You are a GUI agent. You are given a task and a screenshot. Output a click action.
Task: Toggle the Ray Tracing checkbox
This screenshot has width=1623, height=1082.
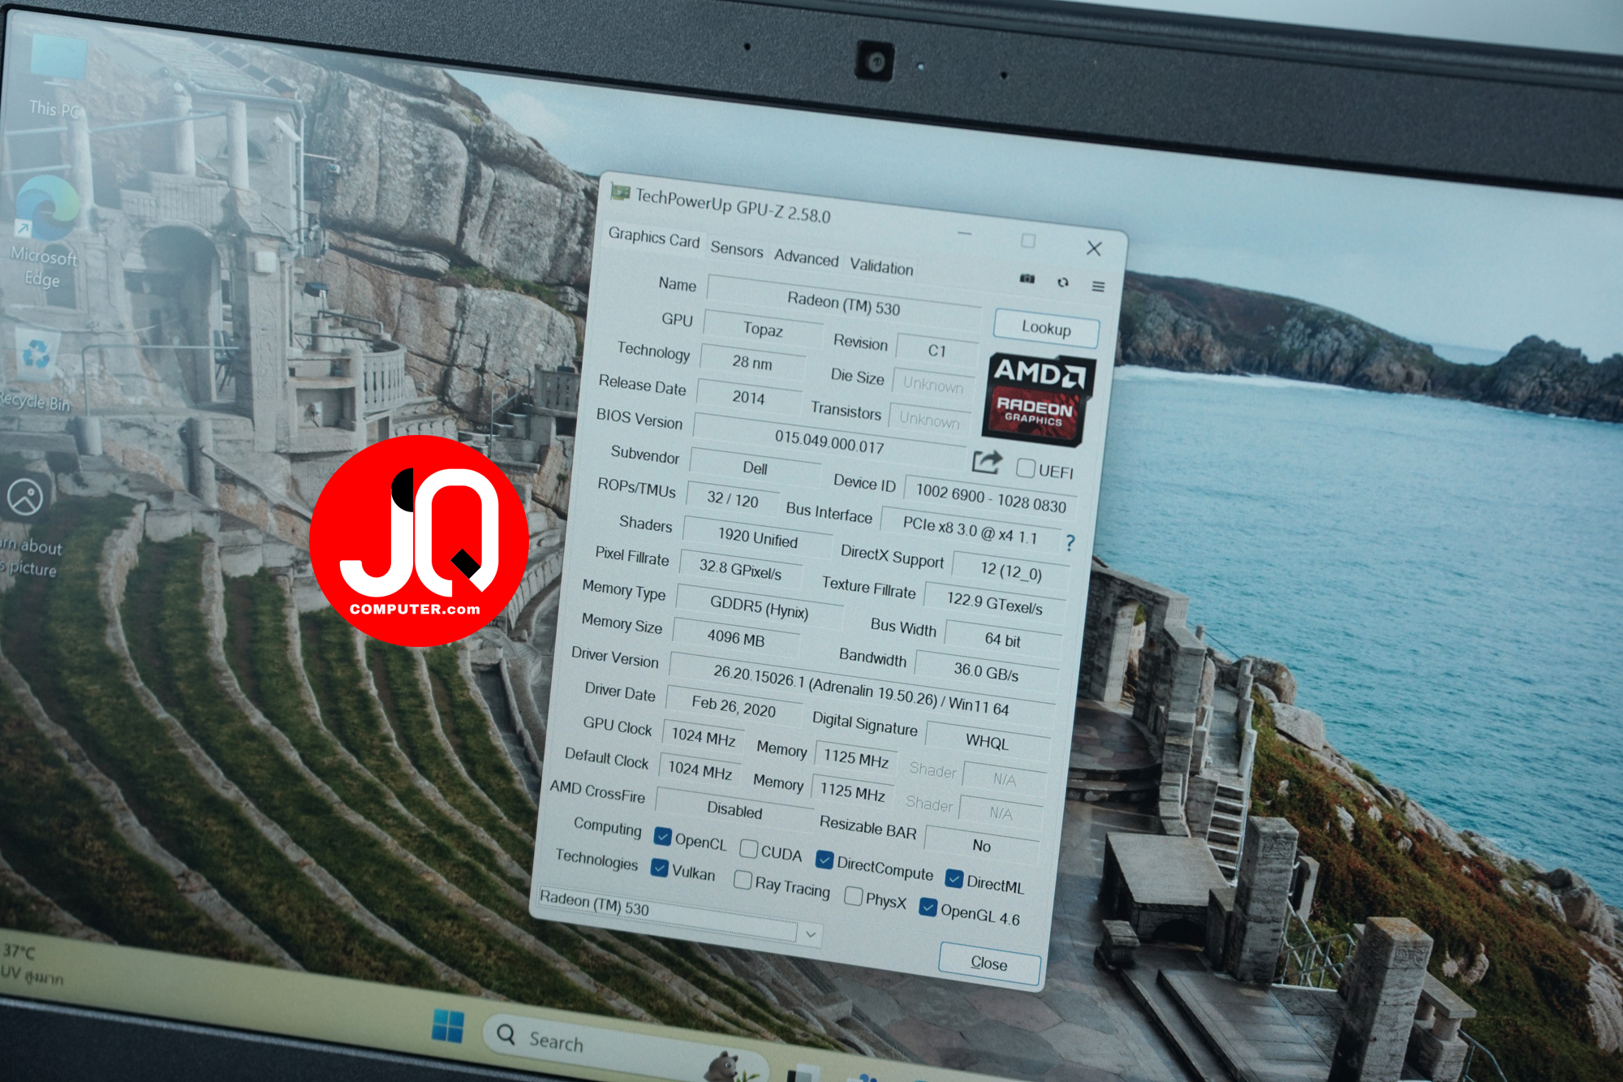[x=743, y=880]
